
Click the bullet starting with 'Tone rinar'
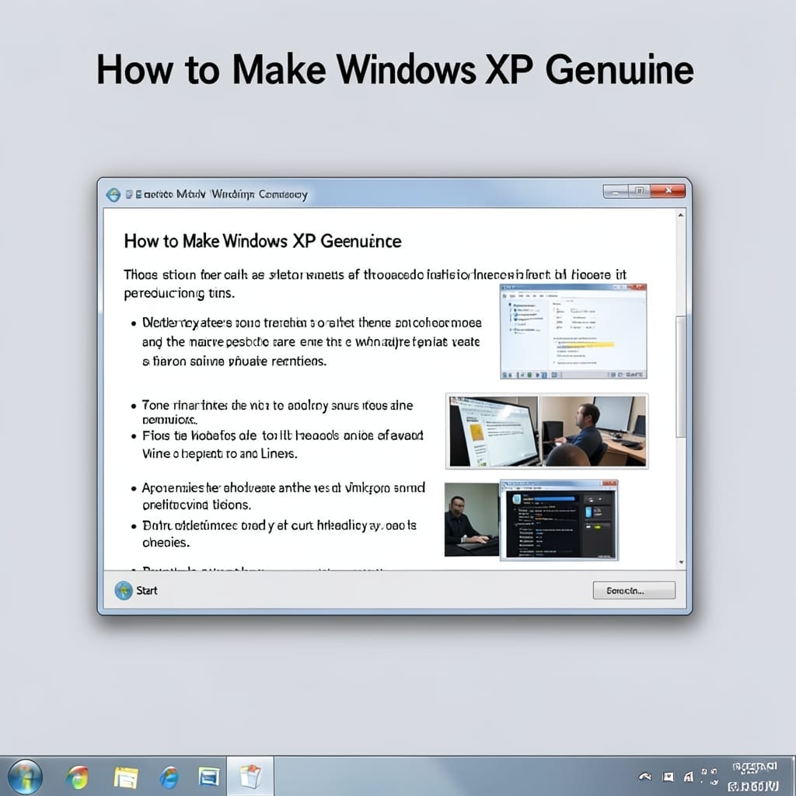point(278,412)
